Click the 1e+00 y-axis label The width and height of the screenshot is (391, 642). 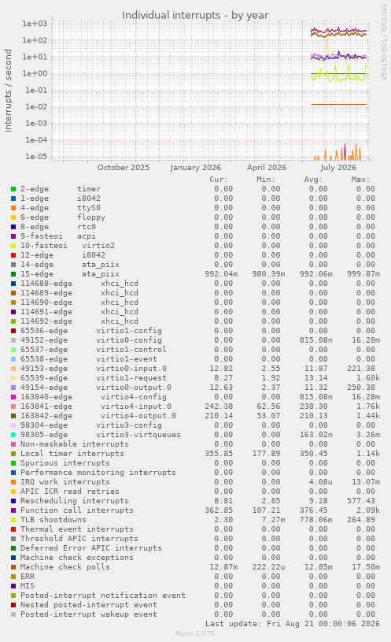tap(35, 74)
